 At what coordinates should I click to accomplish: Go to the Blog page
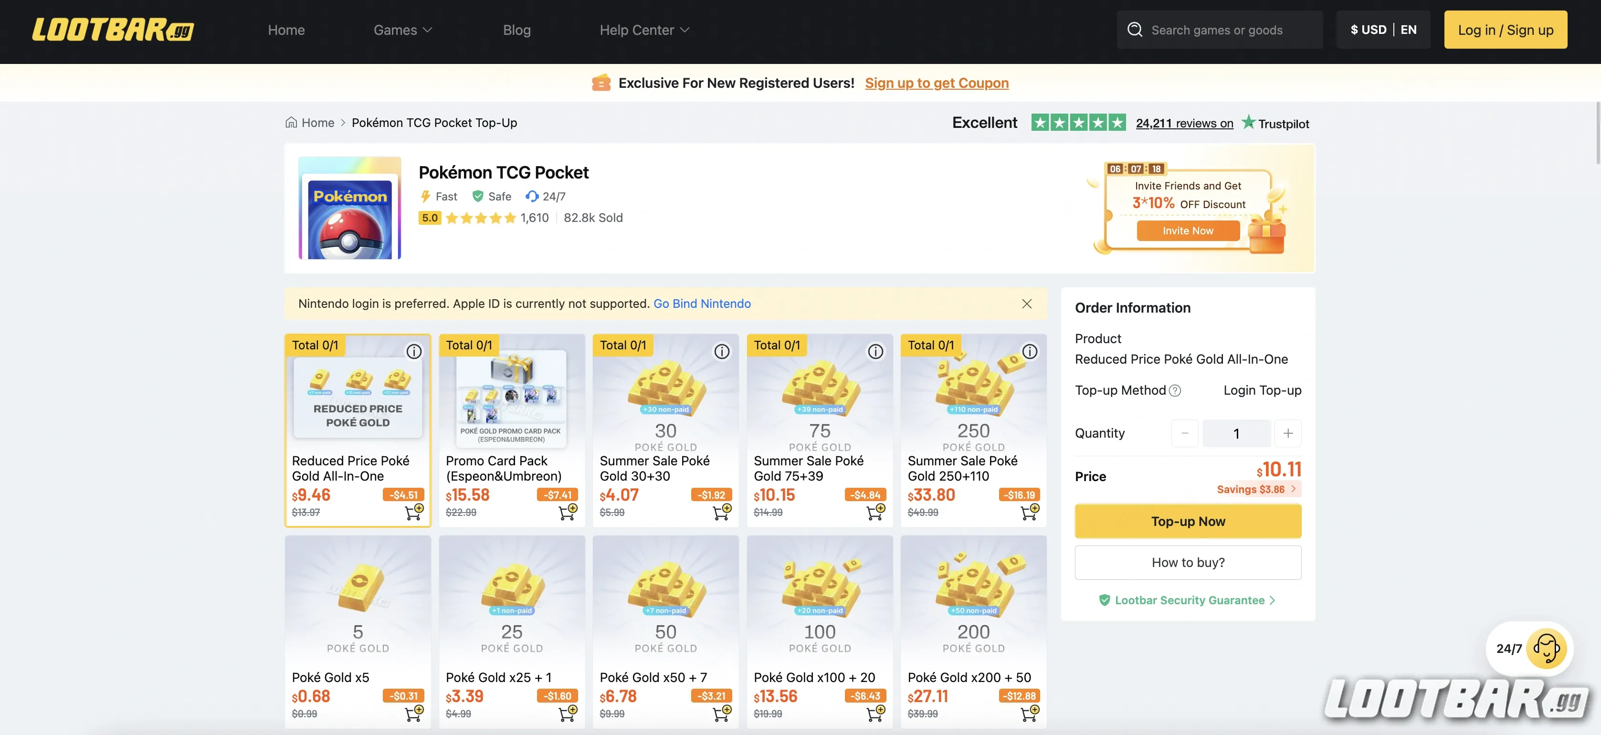click(516, 30)
